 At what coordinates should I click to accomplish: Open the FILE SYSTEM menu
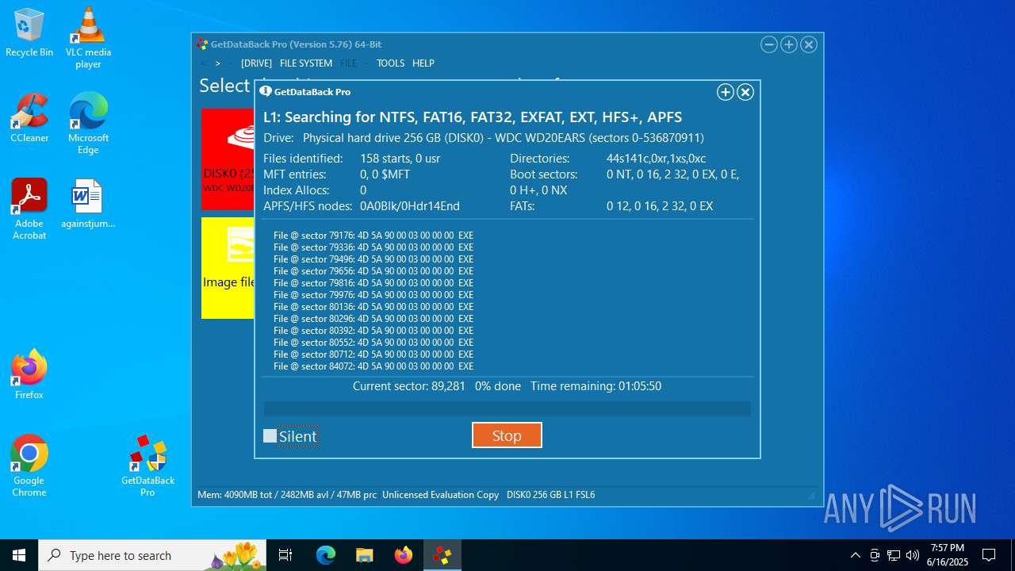(306, 63)
